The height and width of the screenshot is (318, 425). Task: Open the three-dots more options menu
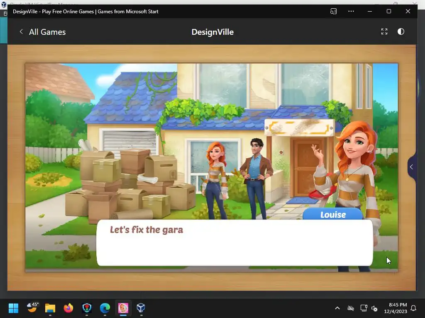point(351,11)
